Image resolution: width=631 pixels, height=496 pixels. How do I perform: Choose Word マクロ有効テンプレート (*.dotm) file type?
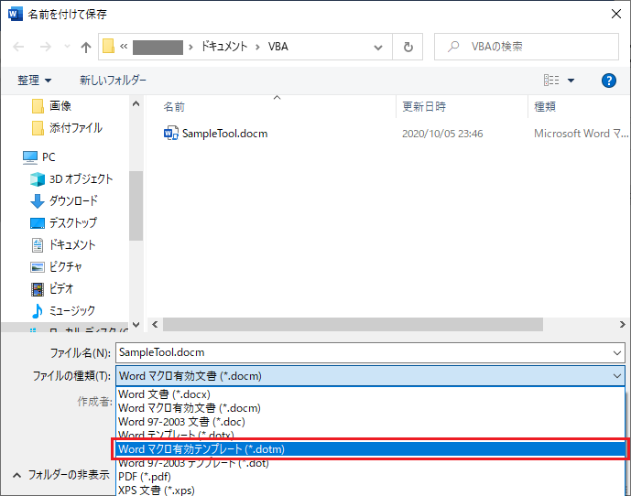pos(370,449)
